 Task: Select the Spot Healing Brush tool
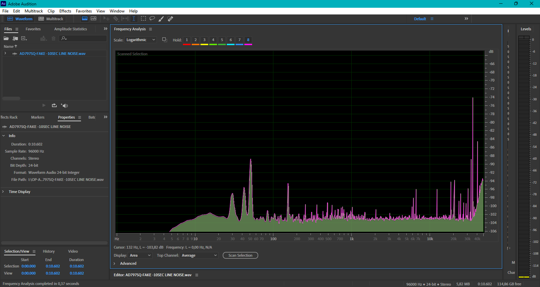170,19
